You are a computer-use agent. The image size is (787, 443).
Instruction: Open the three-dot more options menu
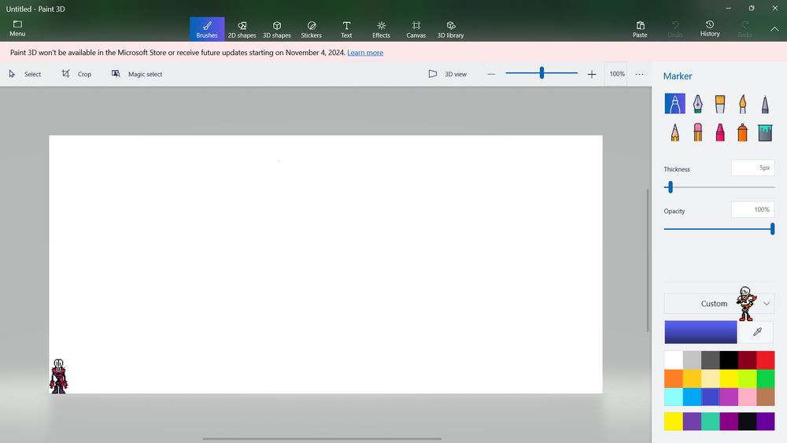tap(639, 74)
